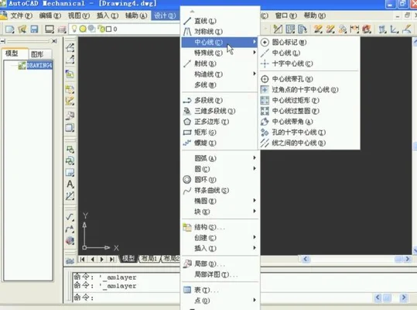Screen dimensions: 417x310
Task: Expand the 圆弧 arc submenu
Action: click(220, 158)
